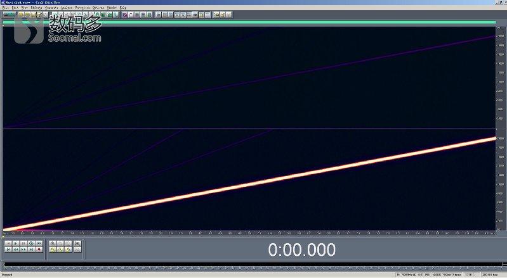Click inside the upper left-channel spectral display
The height and width of the screenshot is (278, 507).
[249, 77]
